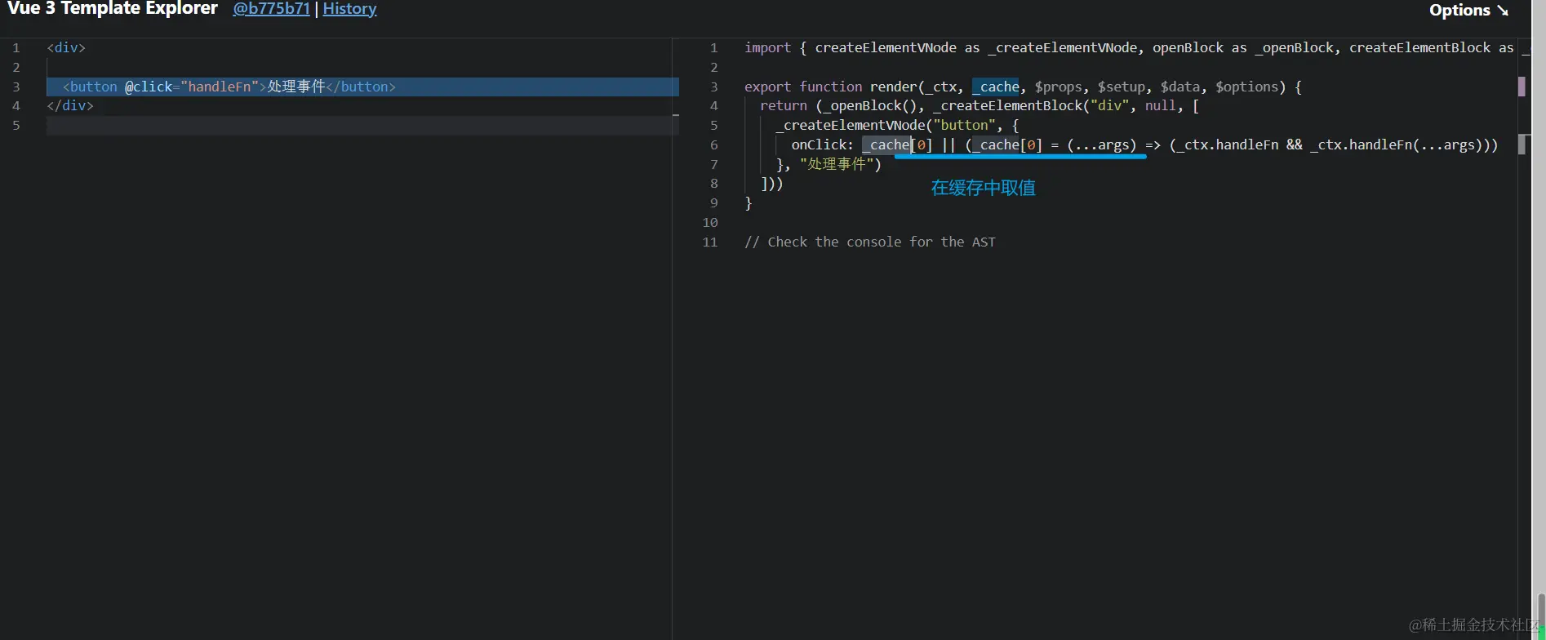
Task: Click the $props parameter
Action: 1059,87
